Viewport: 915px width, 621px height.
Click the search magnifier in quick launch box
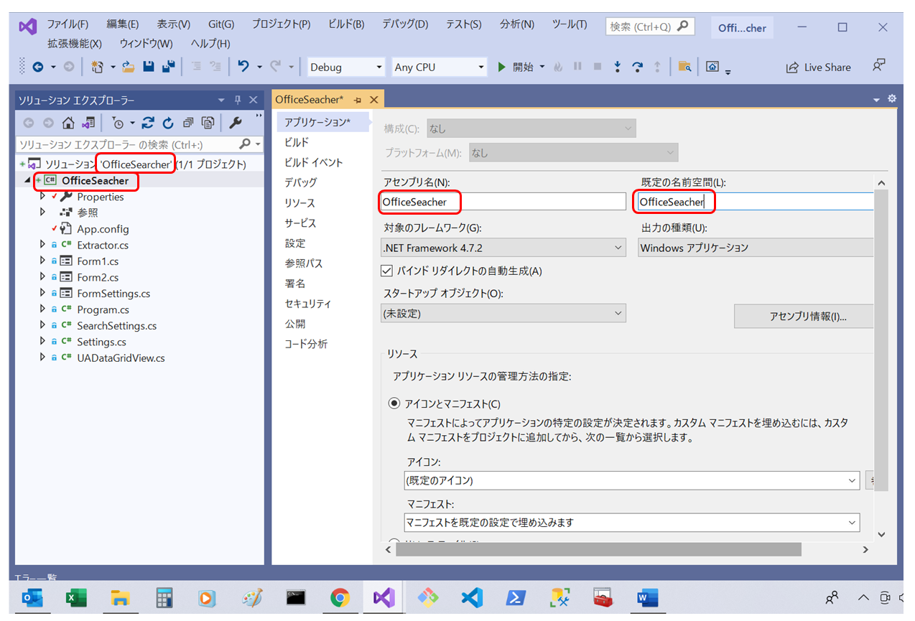click(x=682, y=26)
